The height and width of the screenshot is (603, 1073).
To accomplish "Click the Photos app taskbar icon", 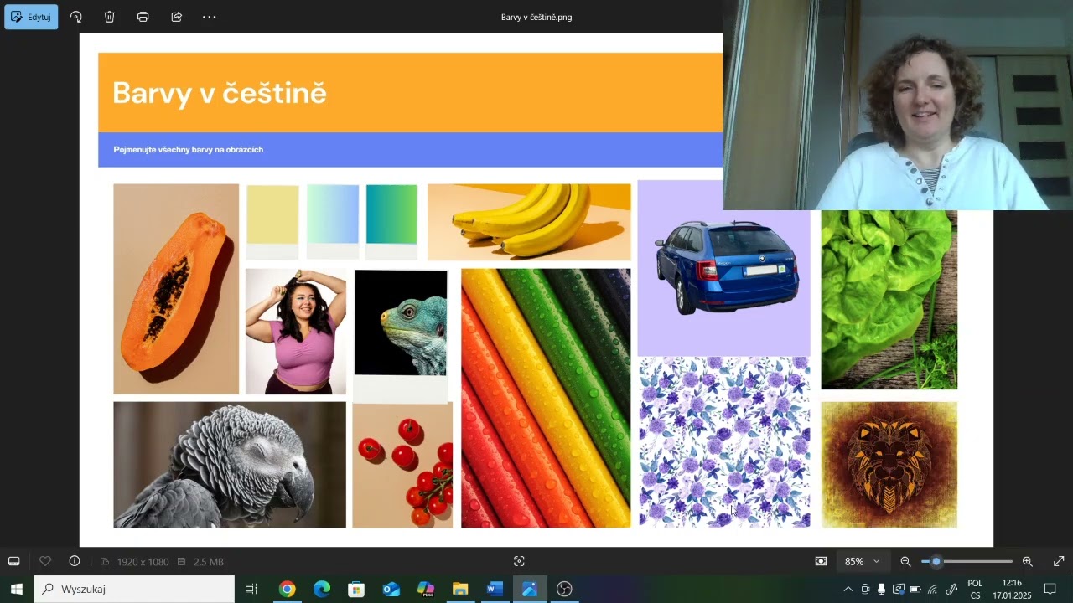I will (529, 589).
